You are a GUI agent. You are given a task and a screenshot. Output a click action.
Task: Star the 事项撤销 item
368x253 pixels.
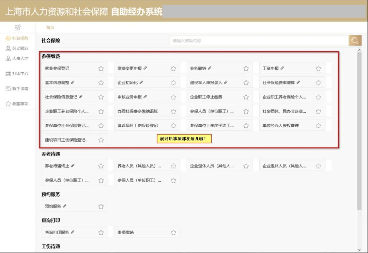click(x=173, y=232)
